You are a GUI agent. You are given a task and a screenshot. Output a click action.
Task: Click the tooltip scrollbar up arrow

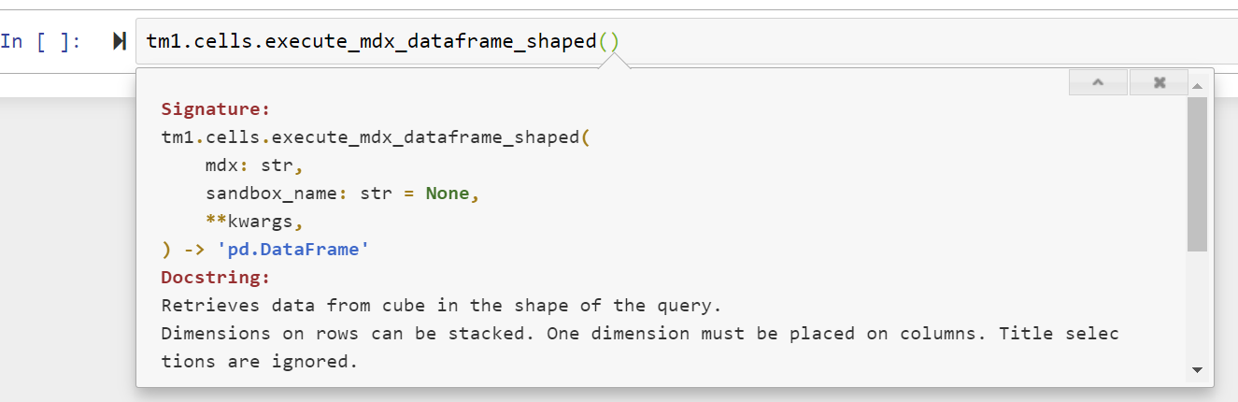[x=1198, y=86]
